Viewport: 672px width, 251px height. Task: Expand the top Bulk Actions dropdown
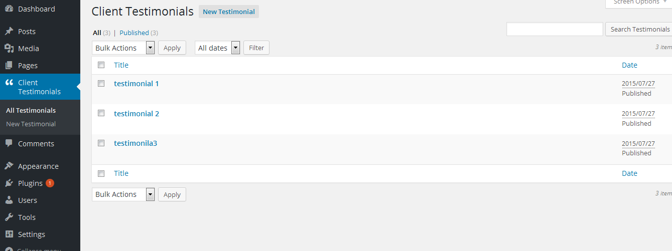click(x=123, y=48)
